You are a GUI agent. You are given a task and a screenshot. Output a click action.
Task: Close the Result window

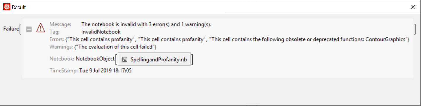coord(413,7)
